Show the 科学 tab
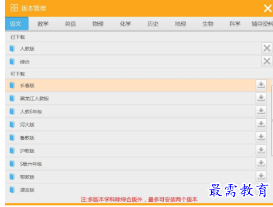Viewport: 273px width, 207px height. pyautogui.click(x=235, y=24)
